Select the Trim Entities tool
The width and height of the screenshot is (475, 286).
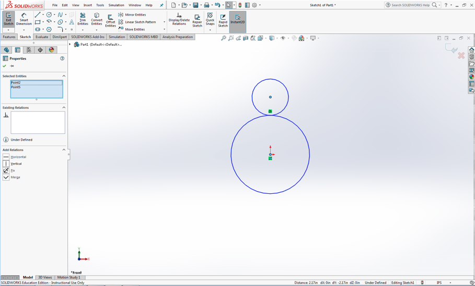[83, 19]
